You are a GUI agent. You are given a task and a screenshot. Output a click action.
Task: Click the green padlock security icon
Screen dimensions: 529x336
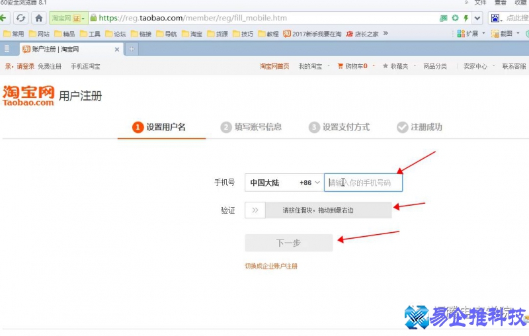pos(93,18)
